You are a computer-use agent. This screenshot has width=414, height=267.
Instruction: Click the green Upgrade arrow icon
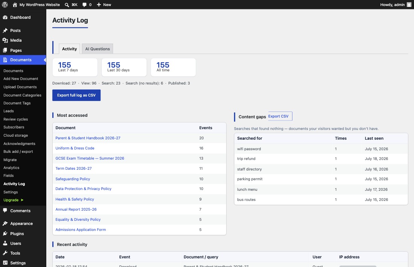tap(22, 200)
